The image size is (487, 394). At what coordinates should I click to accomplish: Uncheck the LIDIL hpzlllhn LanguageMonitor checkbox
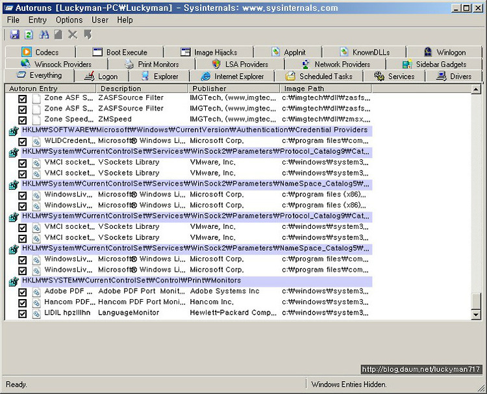22,314
